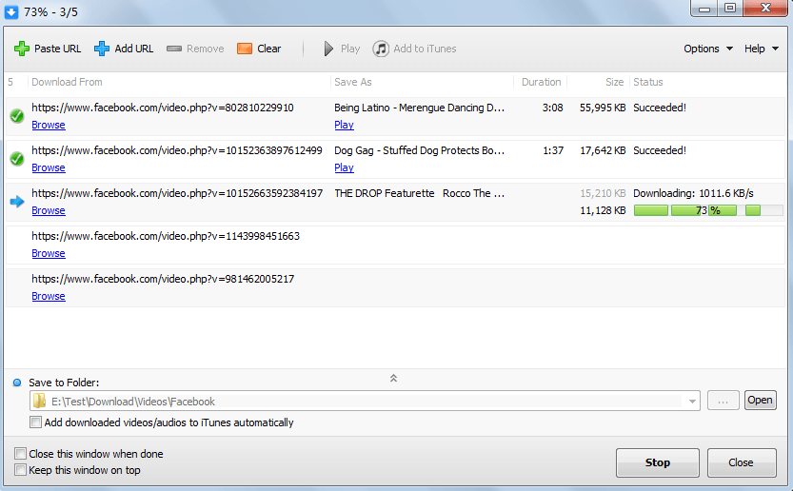Viewport: 793px width, 491px height.
Task: Select URL ending in 10152363897612499
Action: (x=177, y=150)
